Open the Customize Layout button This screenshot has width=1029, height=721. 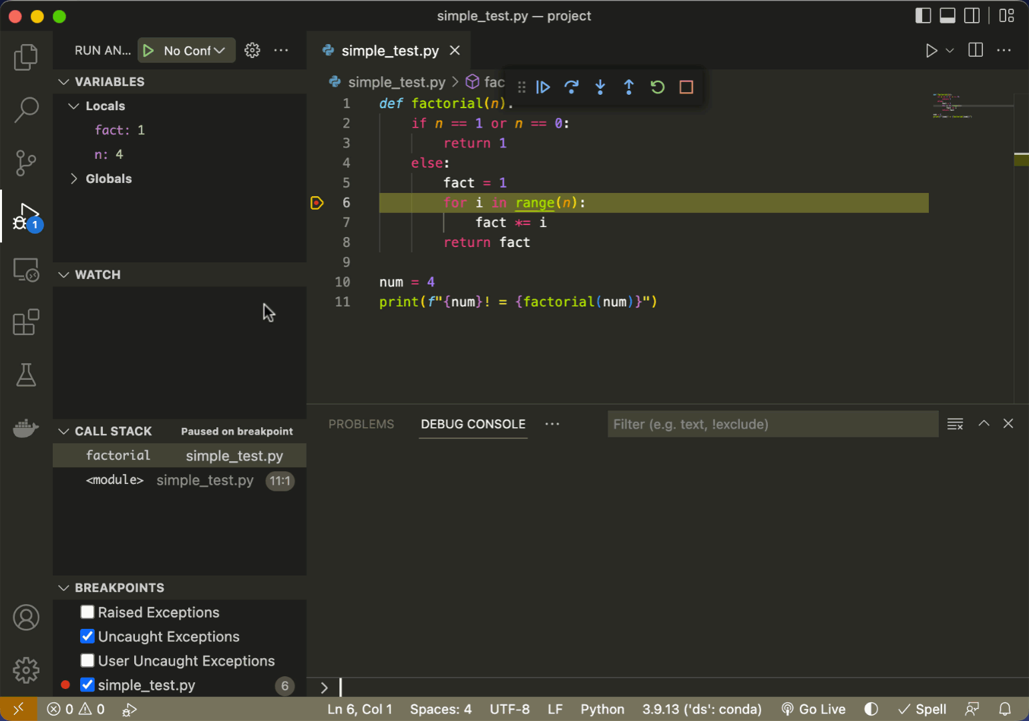[x=1007, y=15]
